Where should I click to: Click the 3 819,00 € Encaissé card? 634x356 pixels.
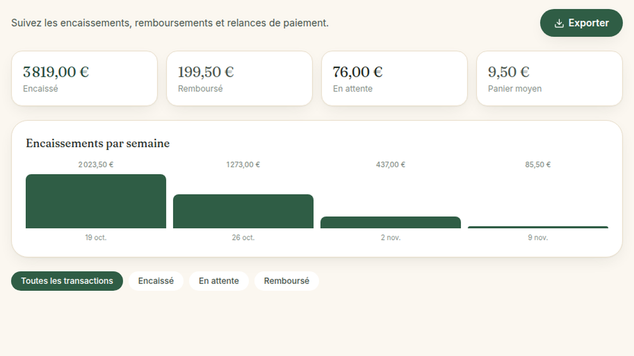[85, 78]
